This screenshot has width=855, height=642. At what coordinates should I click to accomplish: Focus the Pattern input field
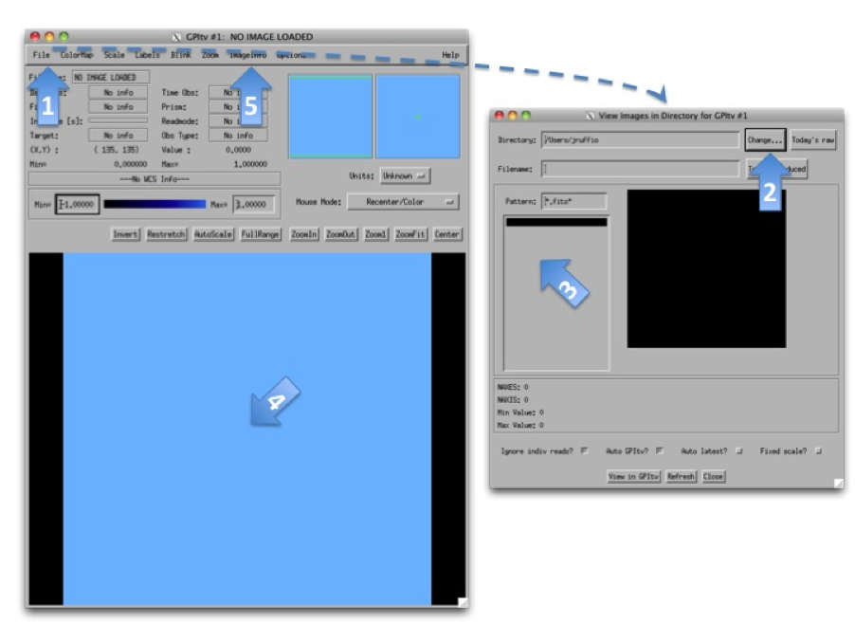573,201
